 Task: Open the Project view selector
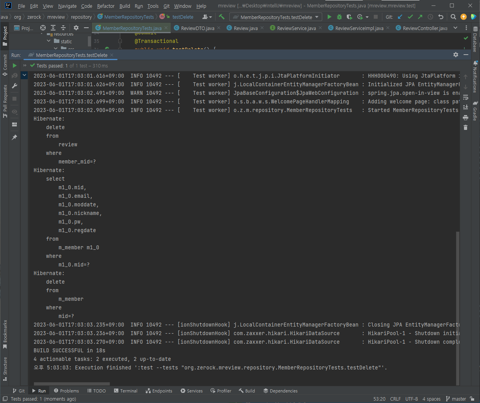click(24, 28)
